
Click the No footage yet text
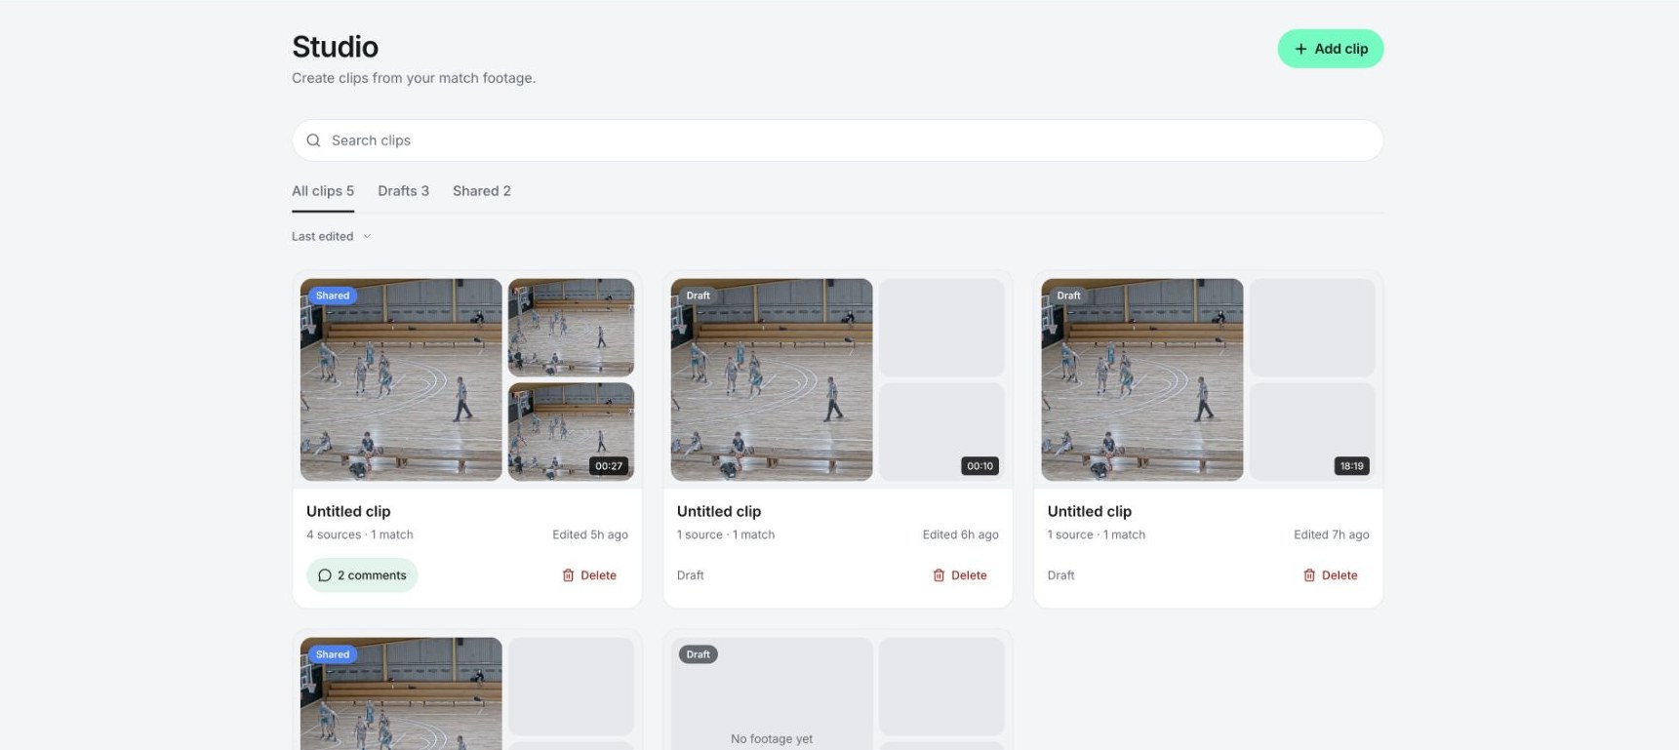pos(772,738)
